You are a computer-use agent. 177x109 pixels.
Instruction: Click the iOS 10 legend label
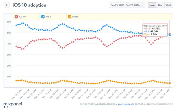(x=22, y=17)
